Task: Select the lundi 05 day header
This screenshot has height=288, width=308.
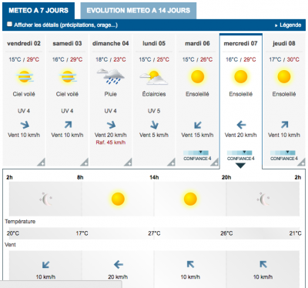Action: coord(154,43)
